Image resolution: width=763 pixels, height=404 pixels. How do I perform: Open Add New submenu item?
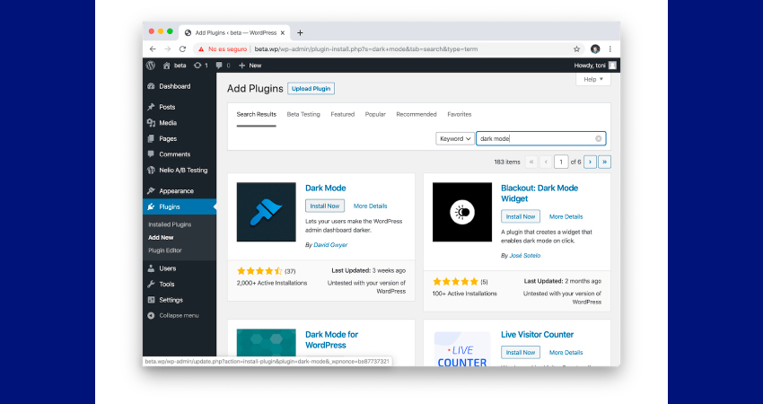[x=161, y=238]
